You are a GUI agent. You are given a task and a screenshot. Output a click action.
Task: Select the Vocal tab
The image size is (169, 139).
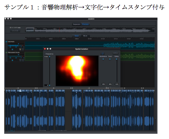76,36
